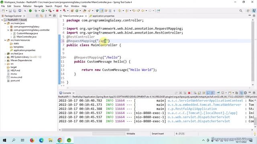The width and height of the screenshot is (257, 144).
Task: Select pom.xml in Package Explorer
Action: click(x=15, y=81)
